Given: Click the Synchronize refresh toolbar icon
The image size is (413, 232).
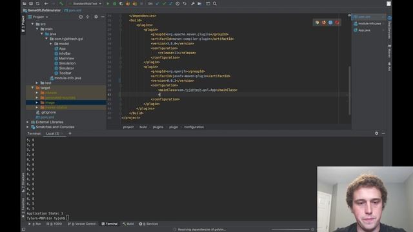Looking at the screenshot, I should (x=37, y=4).
